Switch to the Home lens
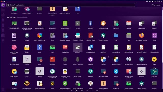The width and height of the screenshot is (163, 92). (72, 91)
